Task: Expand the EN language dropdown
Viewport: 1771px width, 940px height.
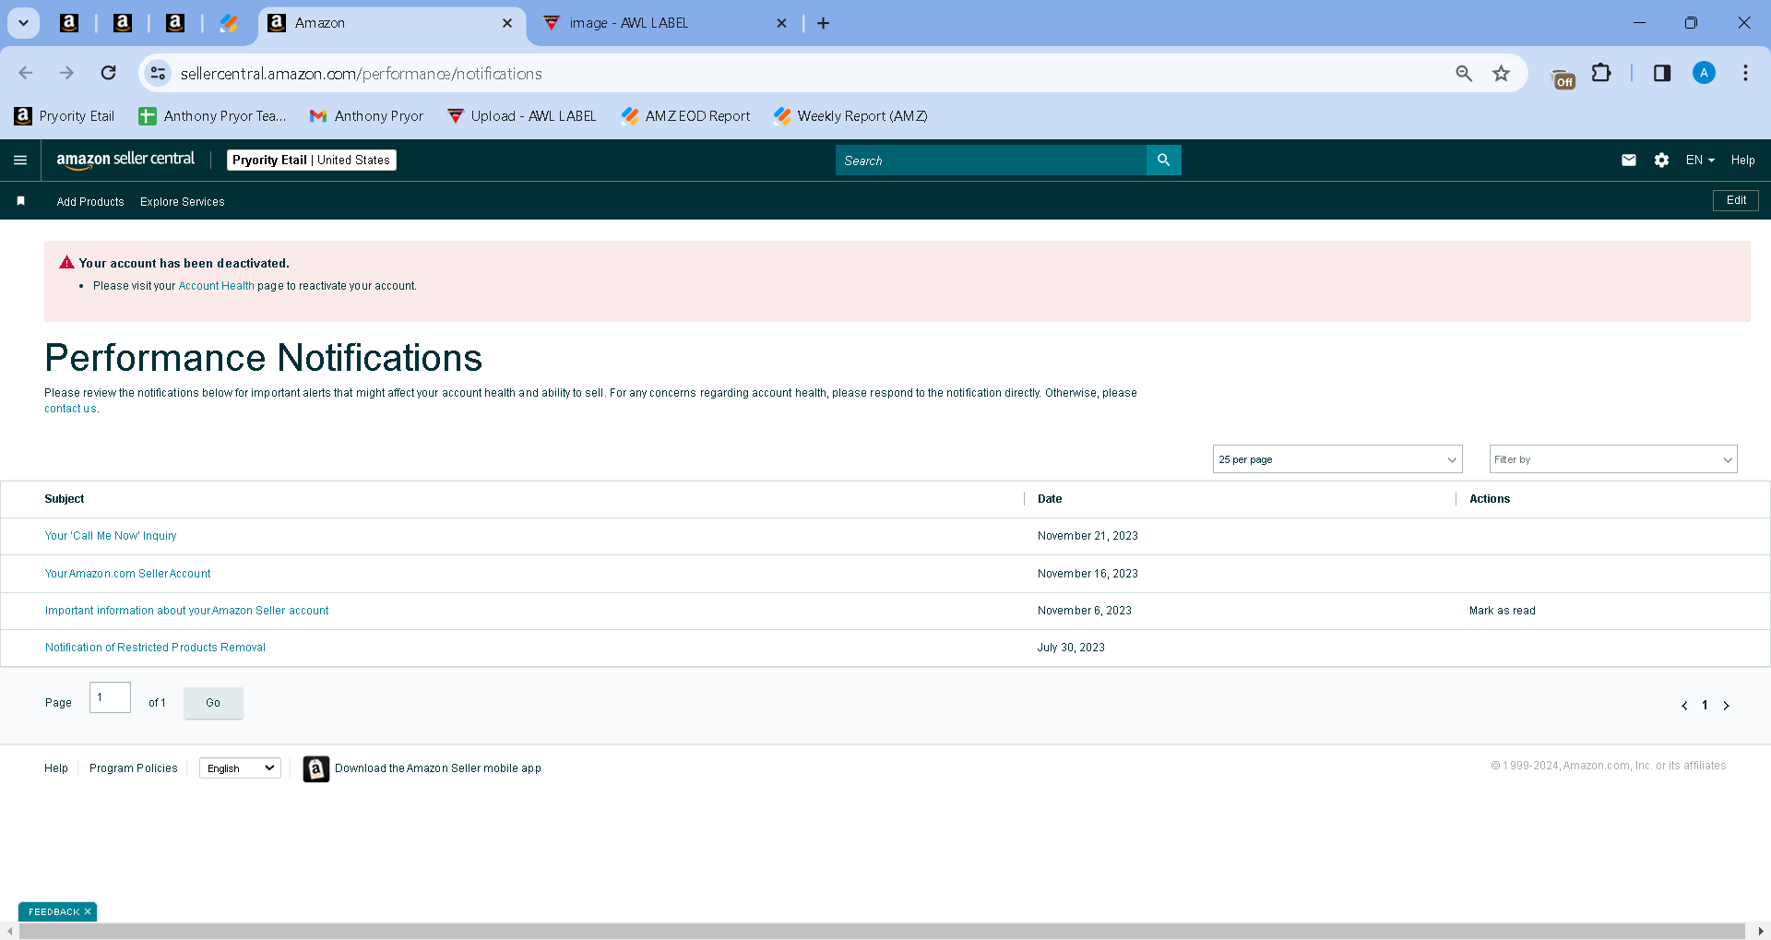Action: pyautogui.click(x=1700, y=161)
